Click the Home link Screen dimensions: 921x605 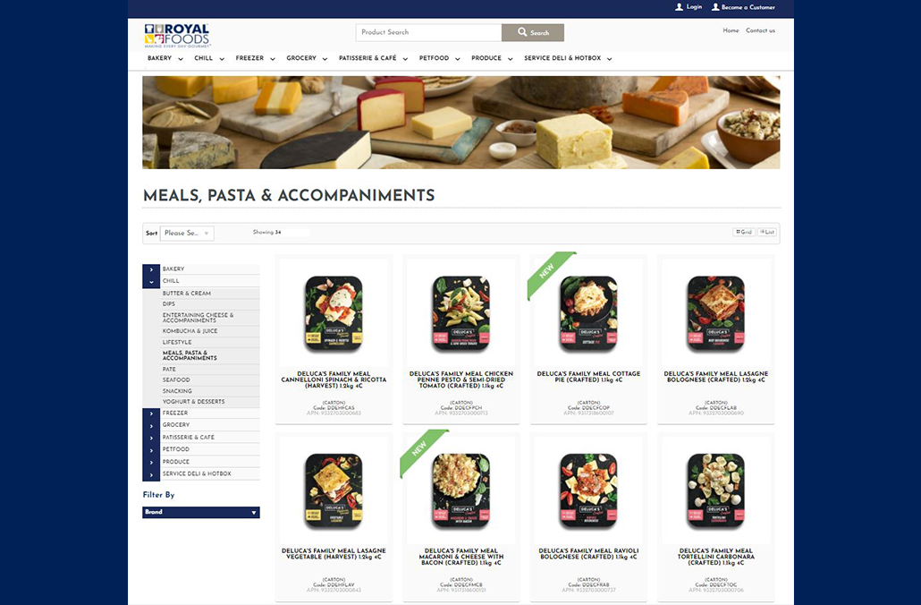(x=731, y=30)
